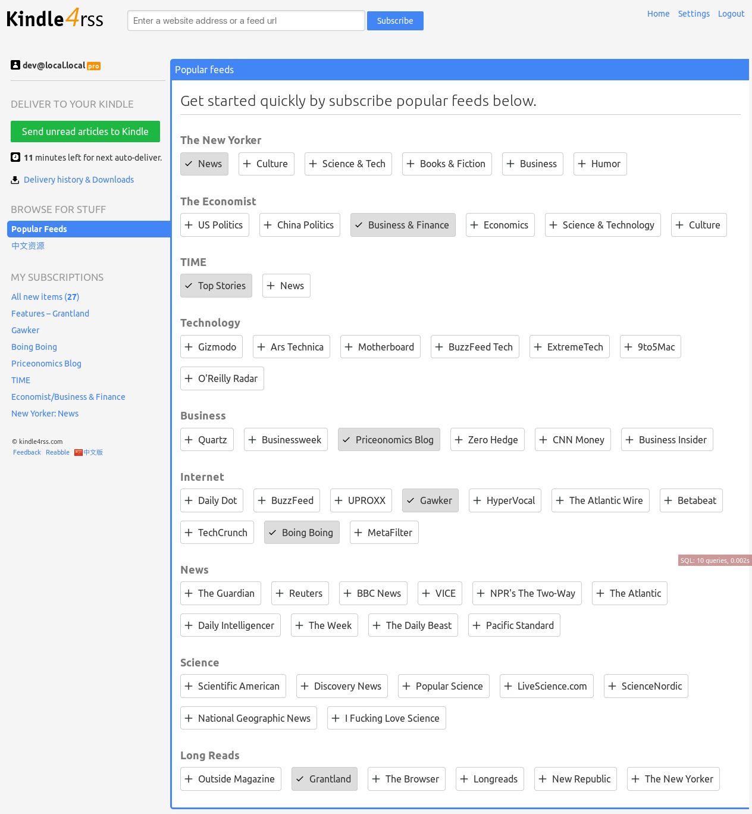Subscribe to NPR's The Two-Way
752x814 pixels.
527,593
